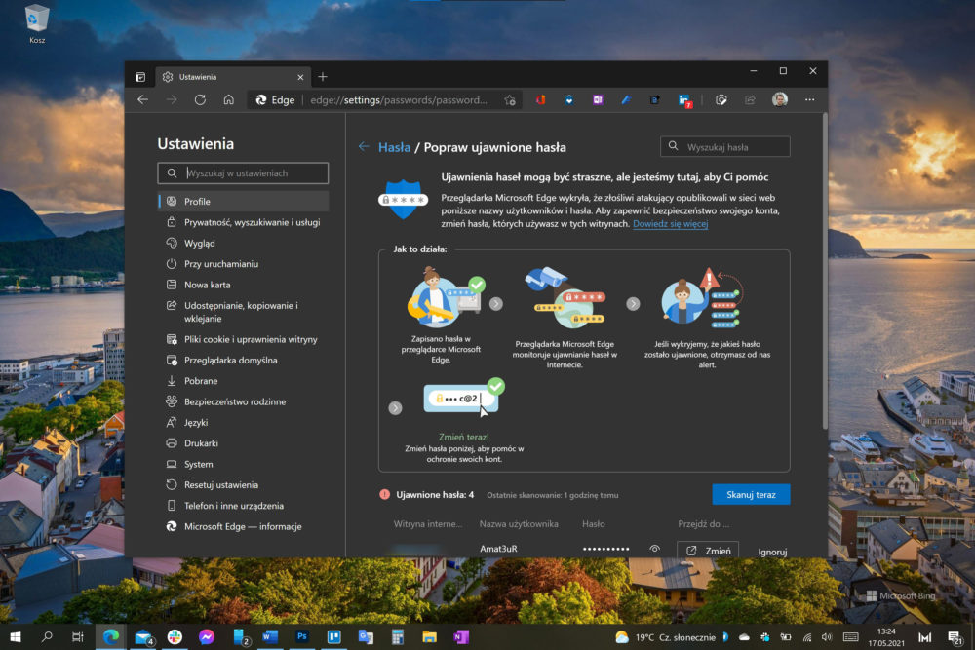The image size is (975, 650).
Task: Open Bezpieczeństwo rodzinne settings
Action: [x=243, y=401]
